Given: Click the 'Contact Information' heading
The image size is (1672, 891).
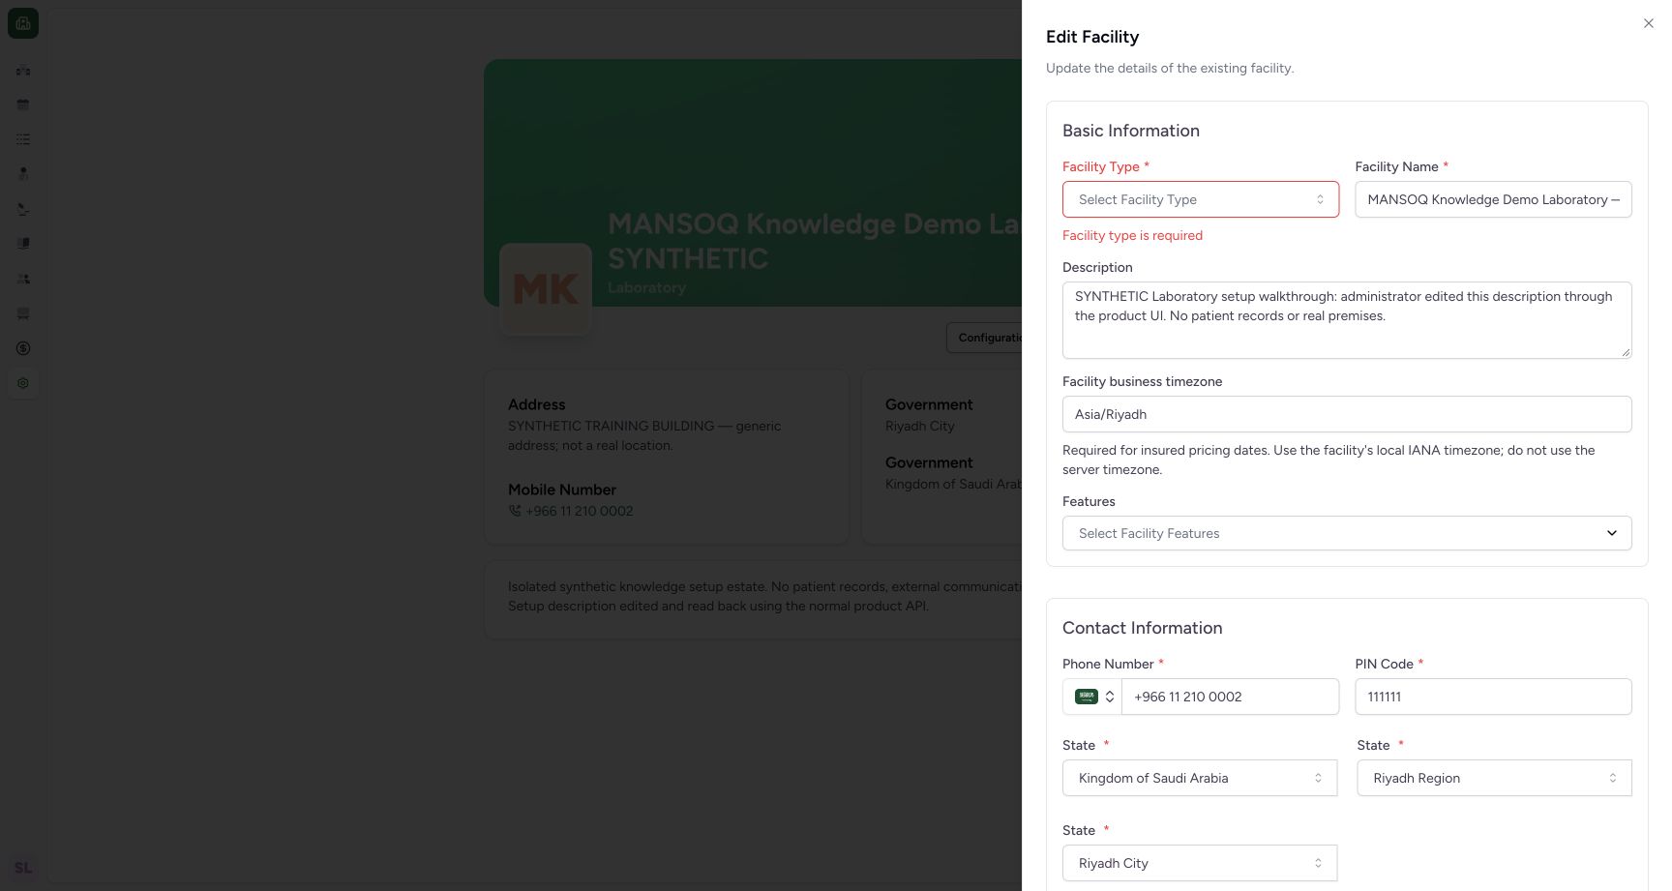Looking at the screenshot, I should pos(1142,628).
